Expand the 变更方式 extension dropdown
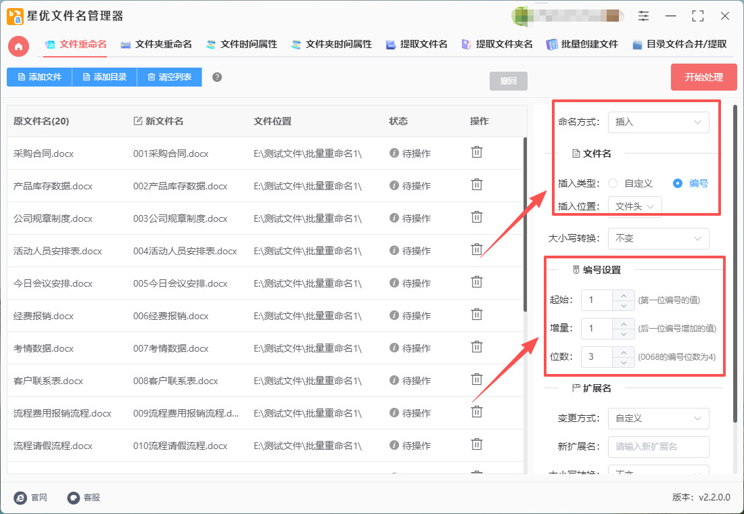The width and height of the screenshot is (744, 514). pyautogui.click(x=658, y=419)
